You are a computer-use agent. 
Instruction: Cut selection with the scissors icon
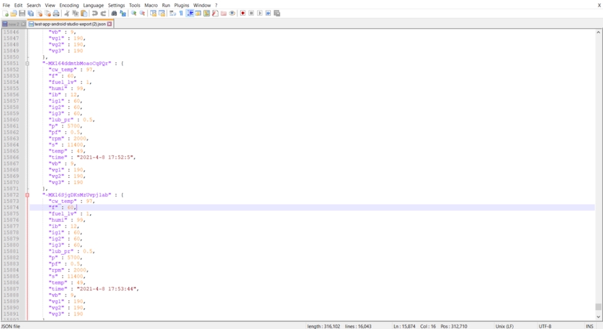[x=67, y=13]
